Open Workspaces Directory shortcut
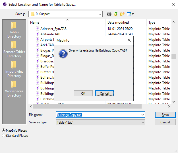Viewport: 178px width, 153px height. click(x=14, y=89)
